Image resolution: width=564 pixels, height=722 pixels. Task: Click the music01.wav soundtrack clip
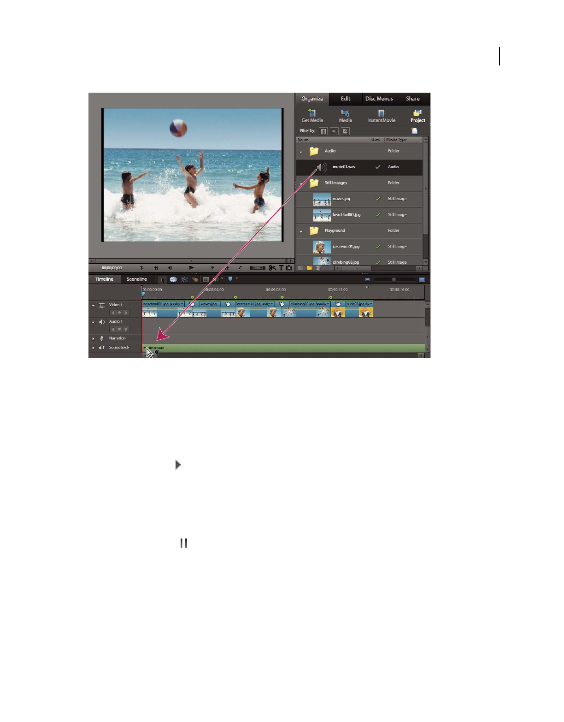click(x=283, y=348)
